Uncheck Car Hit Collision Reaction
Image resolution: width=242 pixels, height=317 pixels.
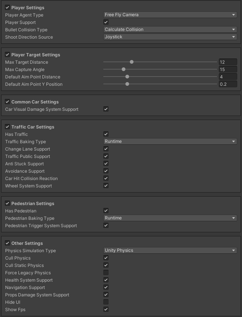click(106, 178)
